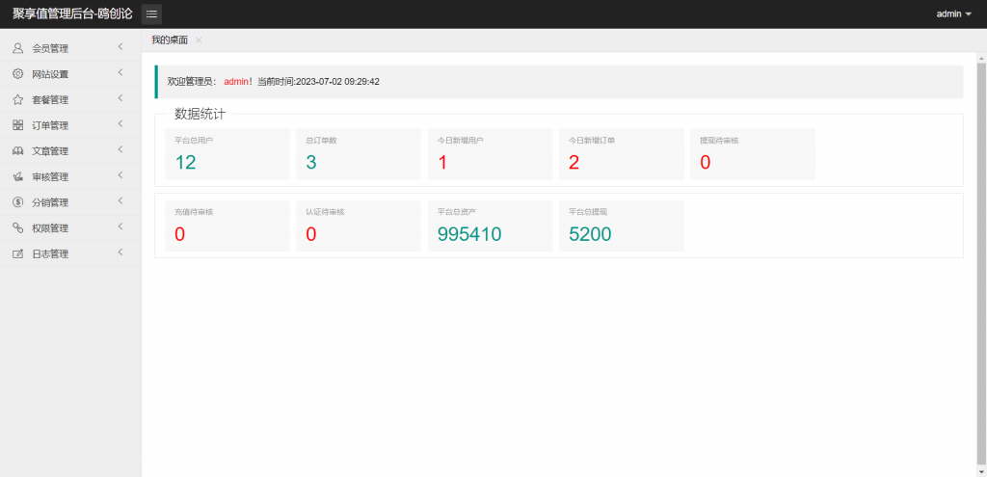Open the 分销管理 menu item
Image resolution: width=987 pixels, height=477 pixels.
pyautogui.click(x=70, y=202)
